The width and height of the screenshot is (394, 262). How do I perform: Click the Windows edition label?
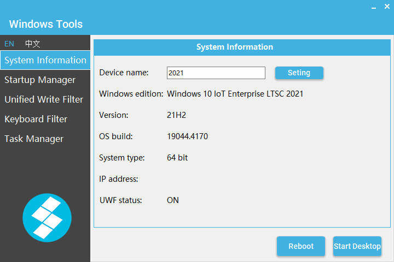[x=131, y=94]
